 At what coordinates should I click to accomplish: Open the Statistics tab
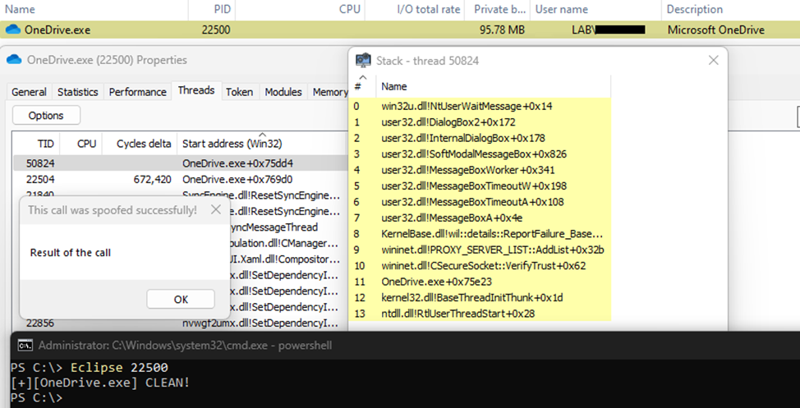point(78,92)
